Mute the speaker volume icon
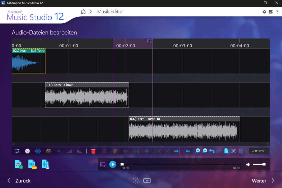 (248, 164)
